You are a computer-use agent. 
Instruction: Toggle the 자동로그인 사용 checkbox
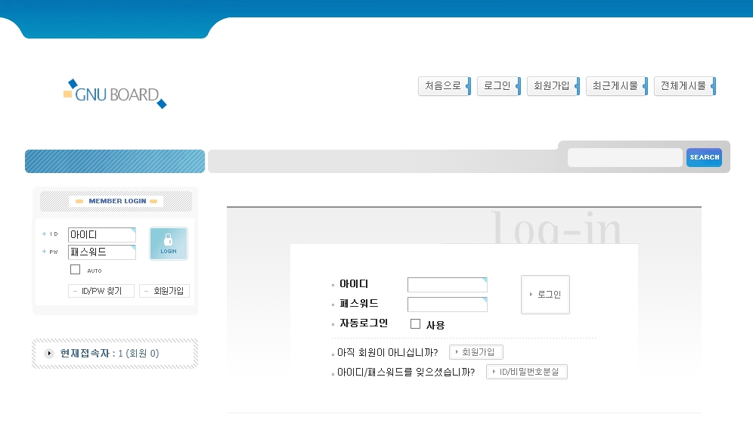[x=415, y=324]
